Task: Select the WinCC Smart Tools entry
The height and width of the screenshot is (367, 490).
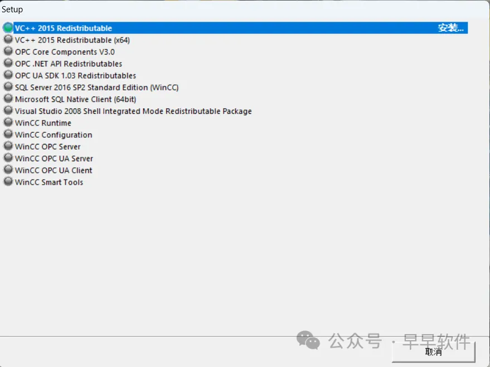Action: click(48, 182)
